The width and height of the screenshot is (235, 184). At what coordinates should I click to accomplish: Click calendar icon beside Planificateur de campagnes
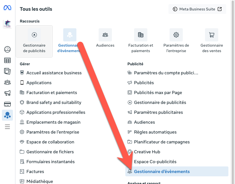pos(130,142)
